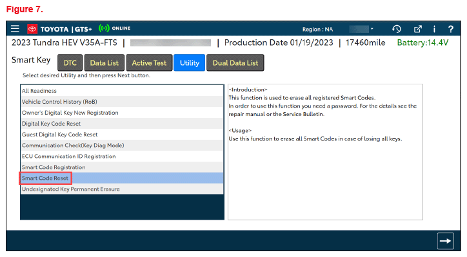Click the Introduction description panel
Image resolution: width=467 pixels, height=257 pixels.
tap(325, 152)
